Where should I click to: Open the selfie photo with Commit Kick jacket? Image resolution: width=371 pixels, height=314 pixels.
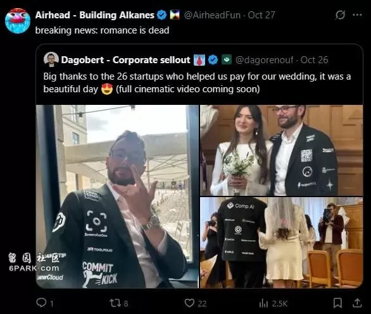[117, 196]
